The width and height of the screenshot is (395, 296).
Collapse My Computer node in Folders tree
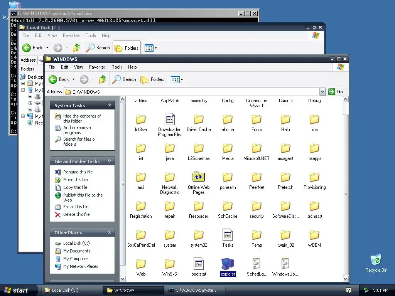pyautogui.click(x=23, y=90)
